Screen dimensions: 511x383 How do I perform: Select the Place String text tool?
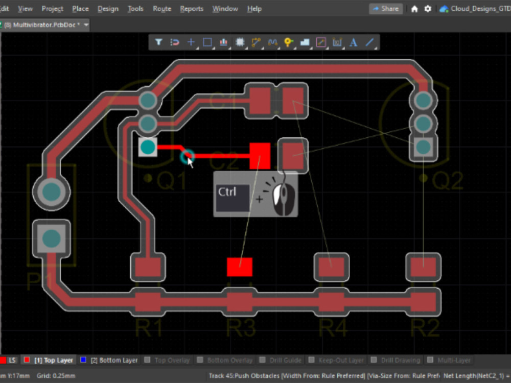click(353, 42)
